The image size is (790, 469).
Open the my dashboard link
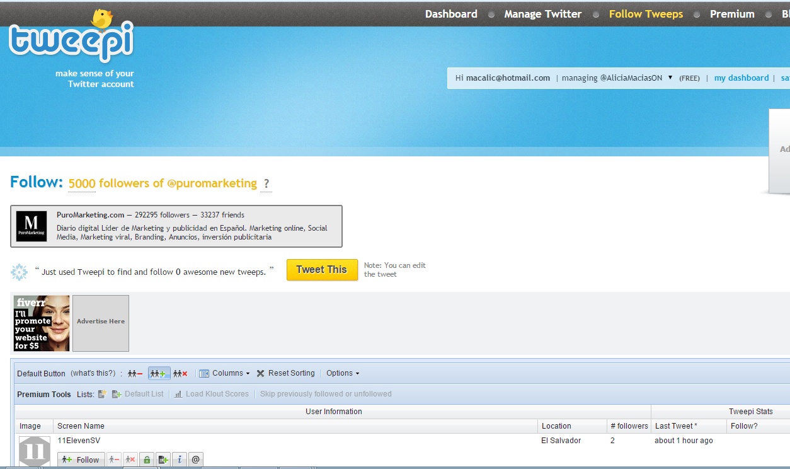click(x=741, y=78)
